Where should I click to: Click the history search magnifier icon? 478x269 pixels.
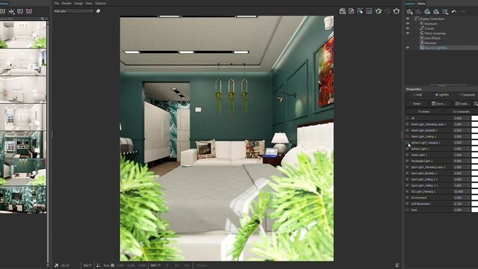[43, 19]
